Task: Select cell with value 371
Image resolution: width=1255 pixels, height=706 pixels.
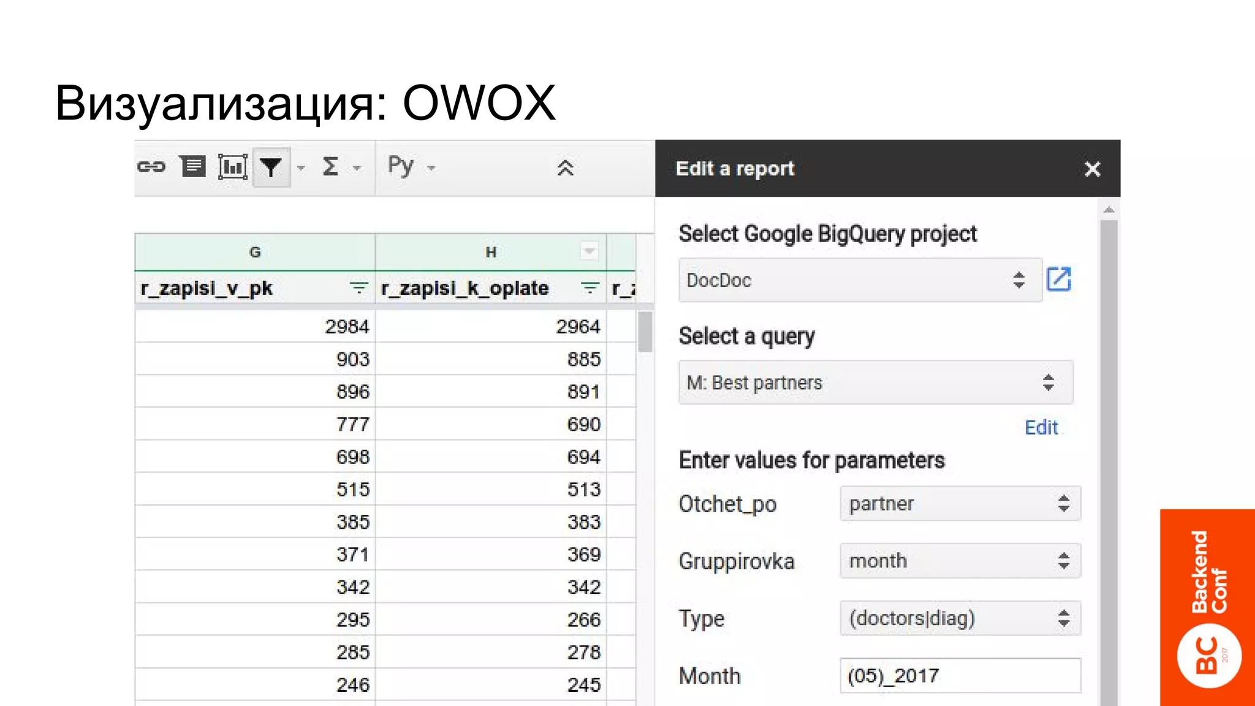Action: [255, 554]
